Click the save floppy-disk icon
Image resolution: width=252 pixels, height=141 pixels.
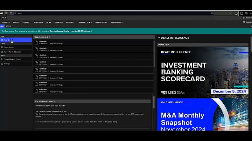pos(246,13)
